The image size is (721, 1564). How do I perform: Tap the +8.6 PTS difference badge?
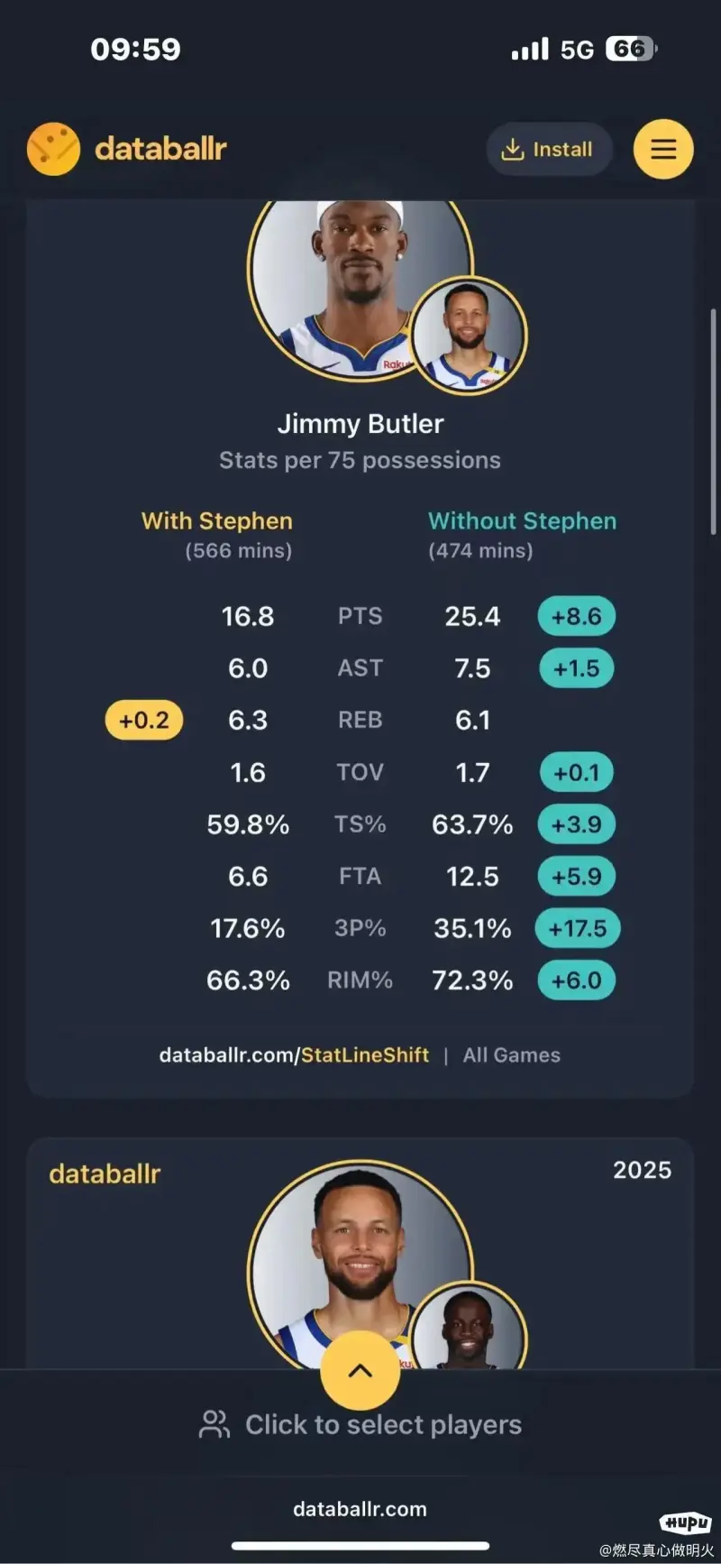click(x=577, y=616)
